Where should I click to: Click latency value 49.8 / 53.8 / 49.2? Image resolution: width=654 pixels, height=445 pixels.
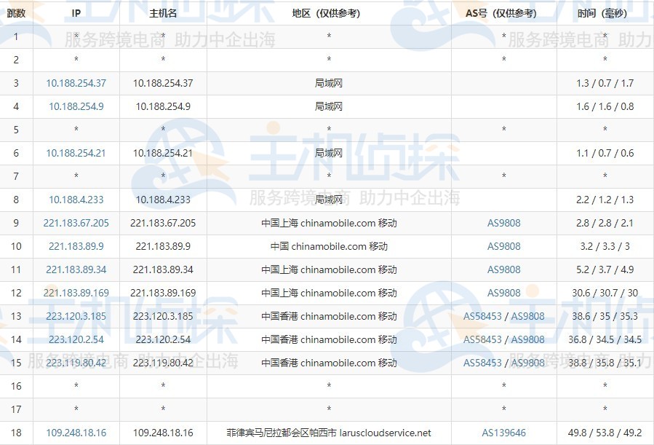tap(605, 433)
